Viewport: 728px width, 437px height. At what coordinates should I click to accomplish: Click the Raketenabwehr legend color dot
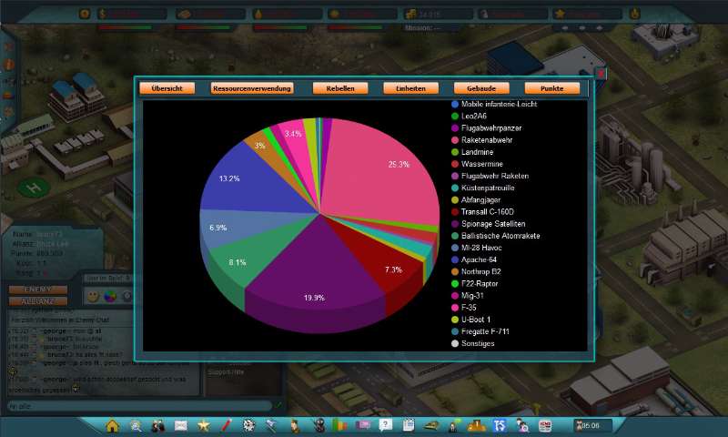click(455, 140)
